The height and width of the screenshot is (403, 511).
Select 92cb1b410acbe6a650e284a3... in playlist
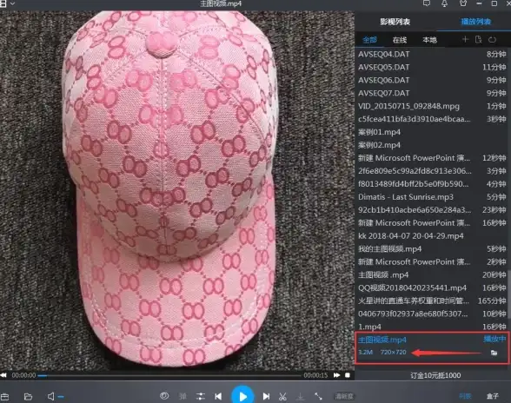click(x=432, y=210)
